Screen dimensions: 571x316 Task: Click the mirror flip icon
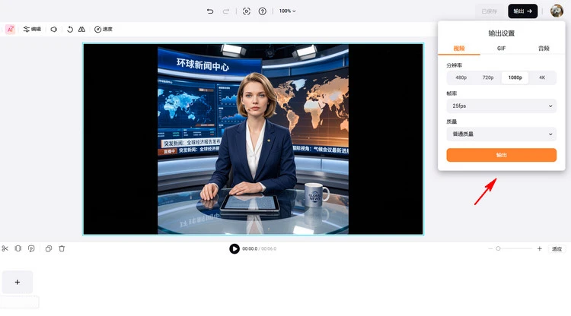coord(81,29)
